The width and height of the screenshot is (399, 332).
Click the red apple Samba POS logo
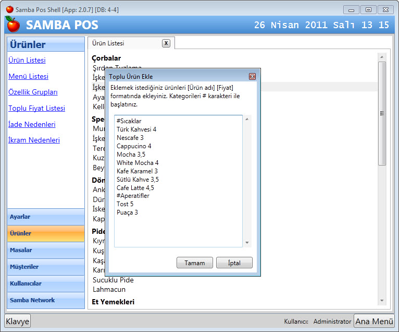13,24
